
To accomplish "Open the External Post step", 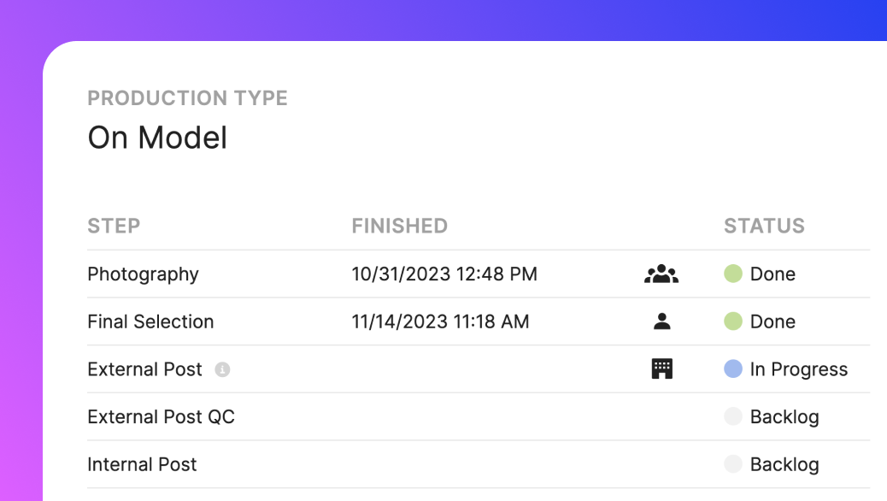I will [144, 369].
